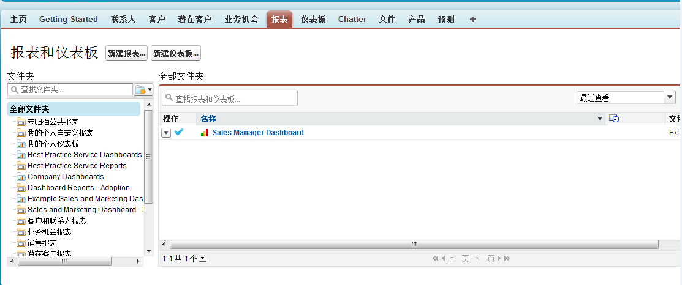Expand the 名称 column header menu arrow
682x285 pixels.
coord(600,119)
